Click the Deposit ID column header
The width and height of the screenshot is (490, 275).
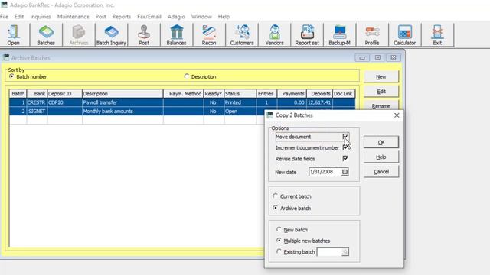(x=64, y=93)
